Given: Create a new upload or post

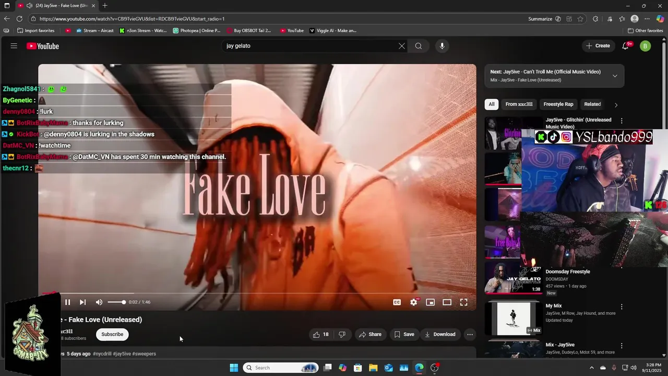Looking at the screenshot, I should [x=598, y=46].
